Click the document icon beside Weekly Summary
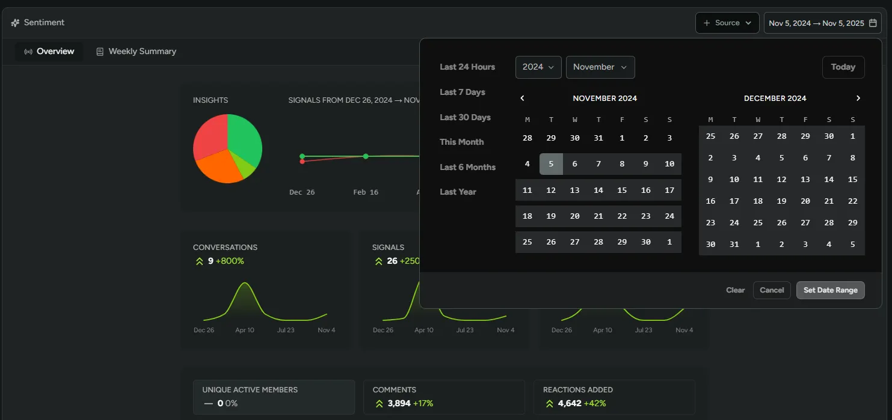892x420 pixels. [x=99, y=51]
